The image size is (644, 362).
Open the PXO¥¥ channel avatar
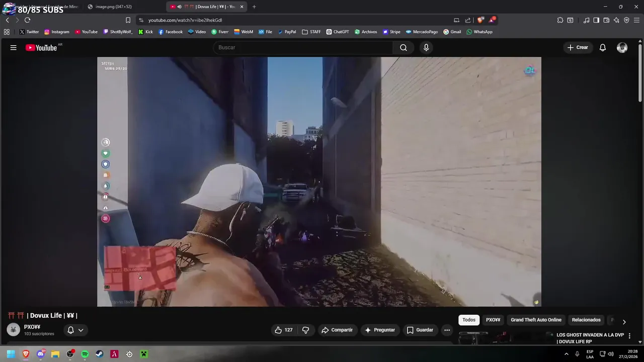(14, 330)
